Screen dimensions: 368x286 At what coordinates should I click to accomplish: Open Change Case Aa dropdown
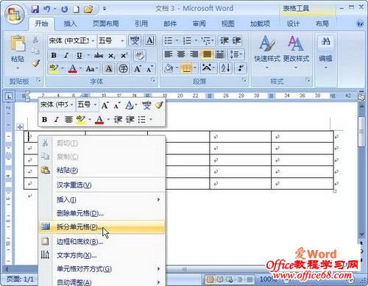[92, 68]
